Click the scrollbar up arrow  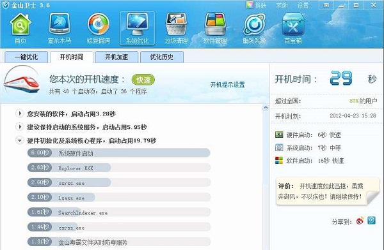[266, 108]
